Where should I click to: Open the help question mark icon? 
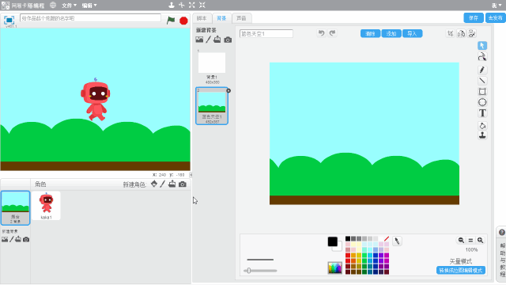click(x=502, y=232)
